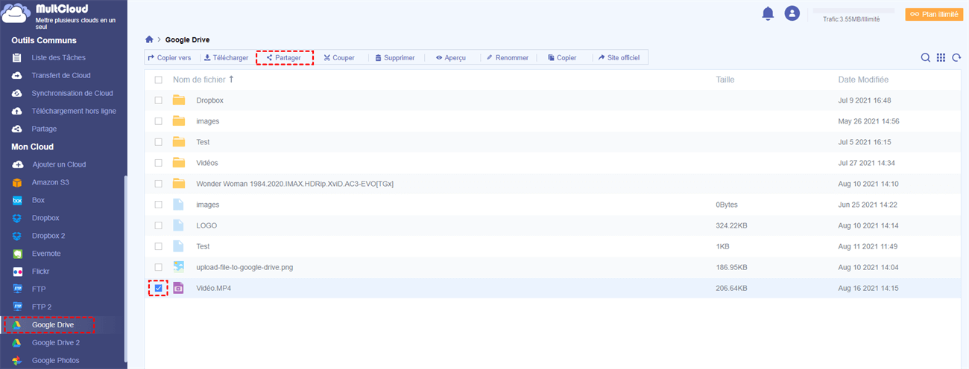
Task: Click the Evernote elephant icon
Action: point(17,254)
